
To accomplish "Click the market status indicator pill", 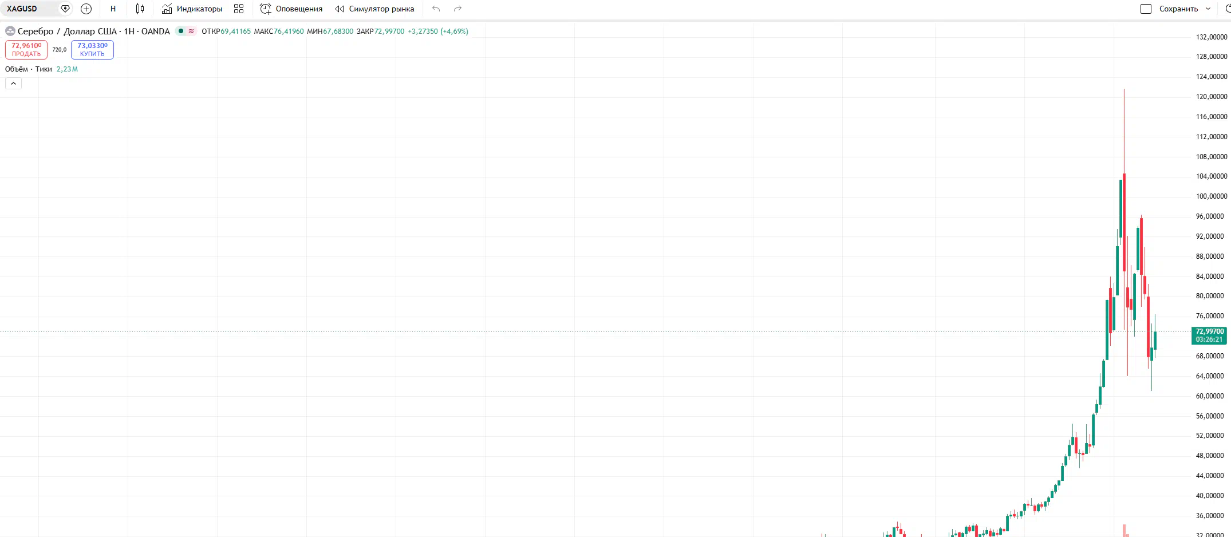I will [186, 31].
